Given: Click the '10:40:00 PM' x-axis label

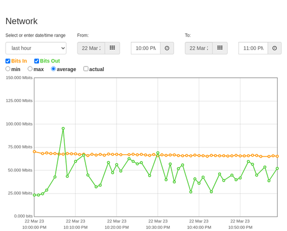Looking at the screenshot, I should coord(199,228).
